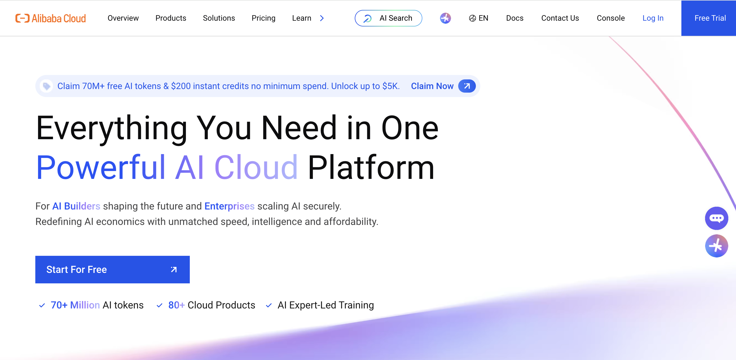
Task: Click checkmark beside 80+ Cloud Products
Action: click(160, 305)
